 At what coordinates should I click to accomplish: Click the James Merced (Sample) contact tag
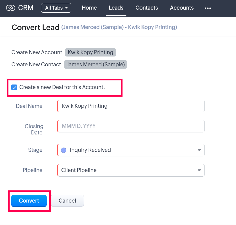[96, 65]
